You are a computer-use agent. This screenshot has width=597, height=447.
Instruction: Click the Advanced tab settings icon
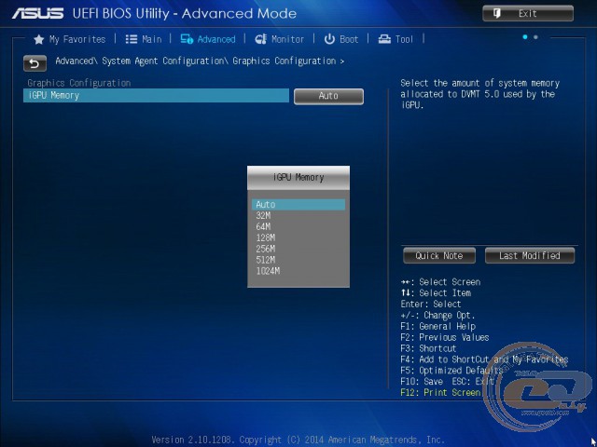tap(187, 39)
